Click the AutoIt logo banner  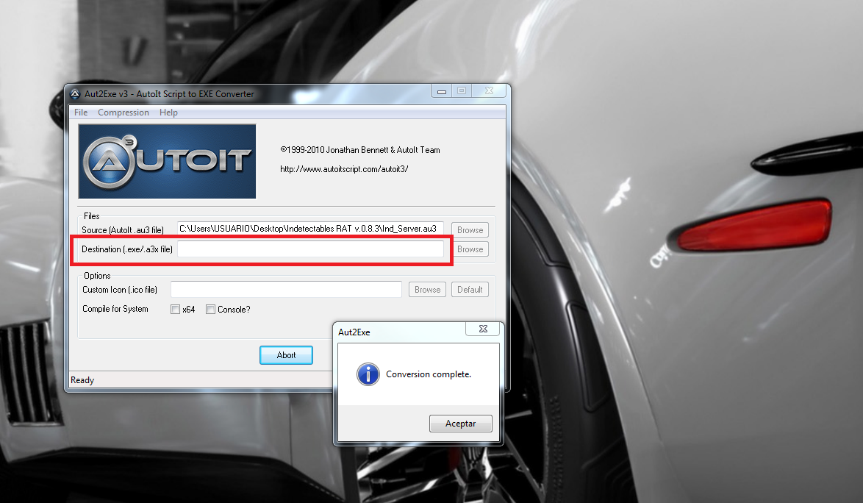168,161
